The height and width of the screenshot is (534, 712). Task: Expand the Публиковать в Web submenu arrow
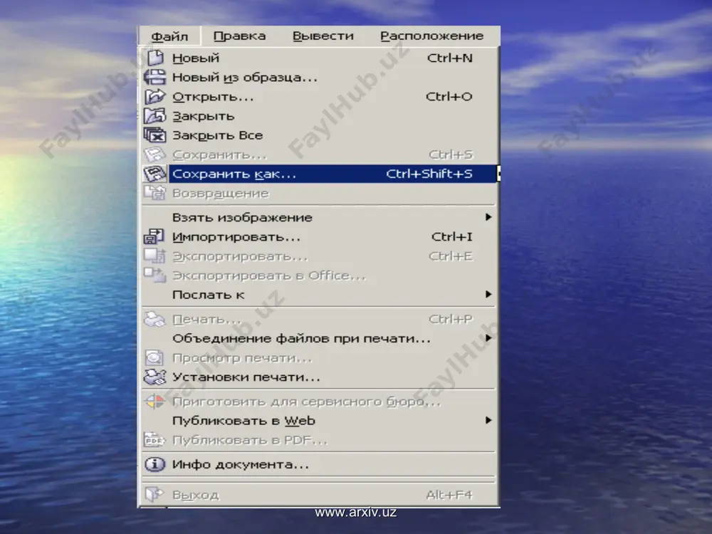[488, 420]
